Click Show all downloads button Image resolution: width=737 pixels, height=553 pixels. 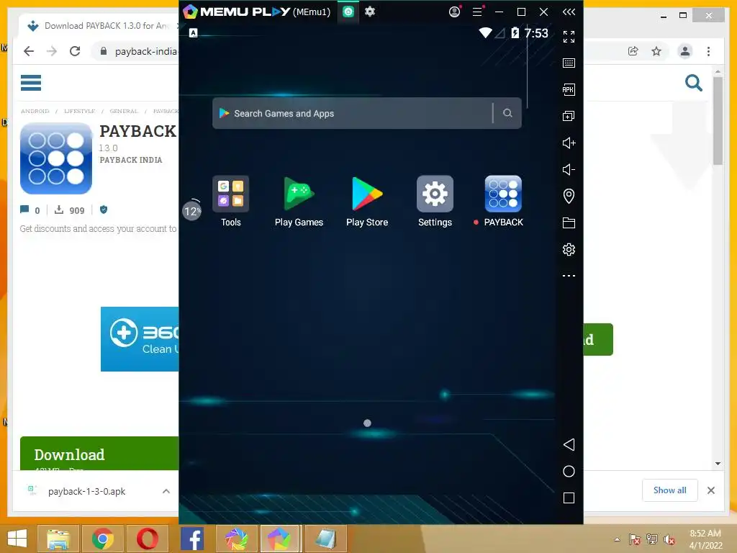(670, 490)
